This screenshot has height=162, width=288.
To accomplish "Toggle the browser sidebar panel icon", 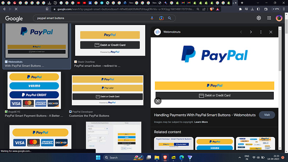I will pos(258,9).
